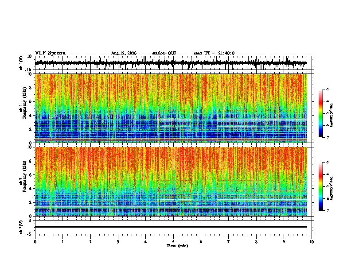
Task: Select the date "Aug.12, 2026"
Action: [124, 53]
